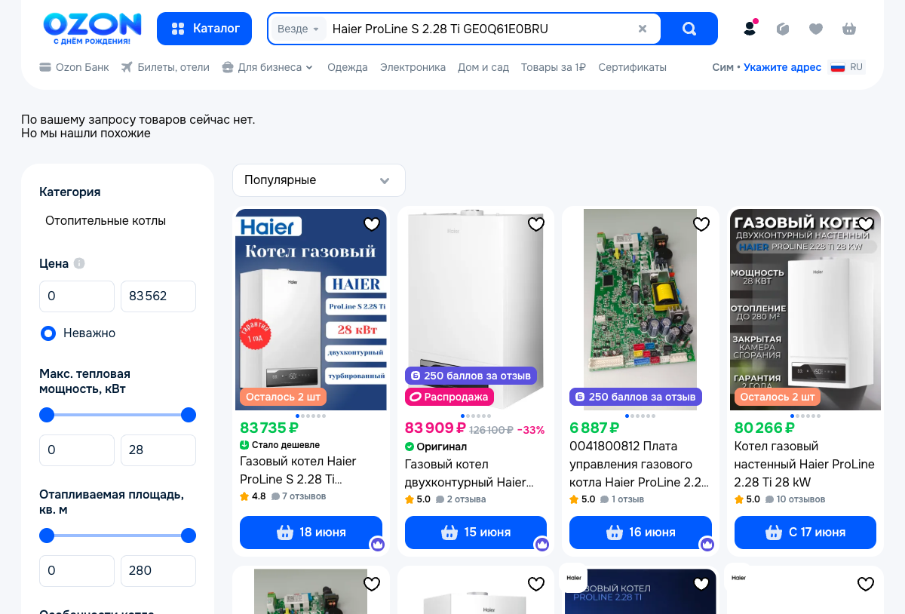Select Отопительные котлы category
Viewport: 905px width, 614px height.
106,221
